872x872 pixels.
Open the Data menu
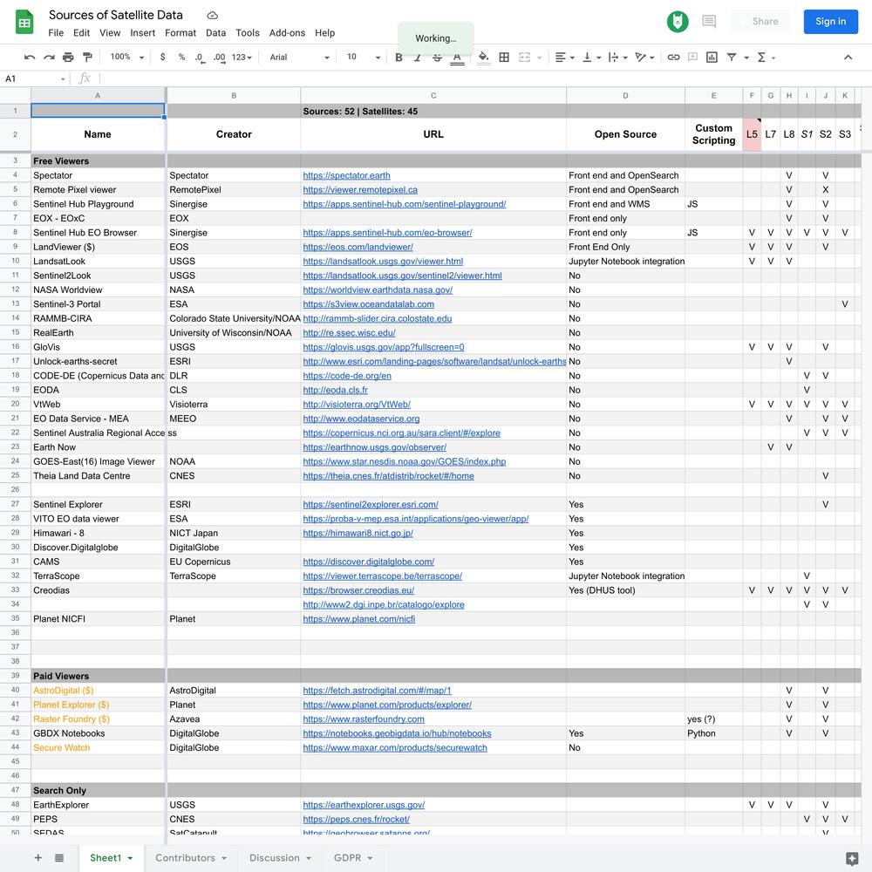[215, 33]
